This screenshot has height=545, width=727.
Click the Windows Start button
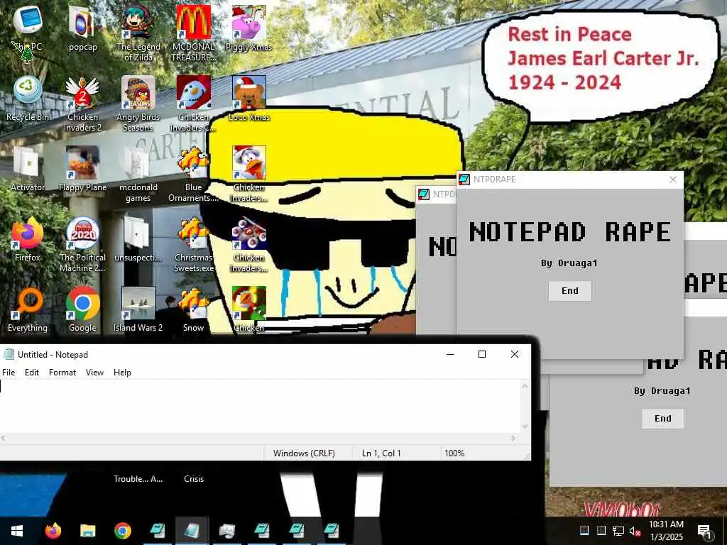(17, 531)
